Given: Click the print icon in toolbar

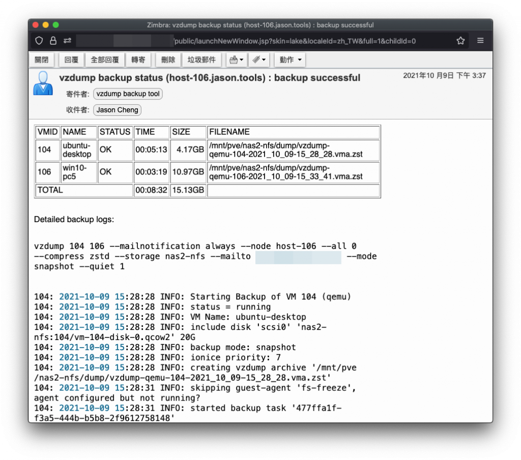Looking at the screenshot, I should coord(233,60).
